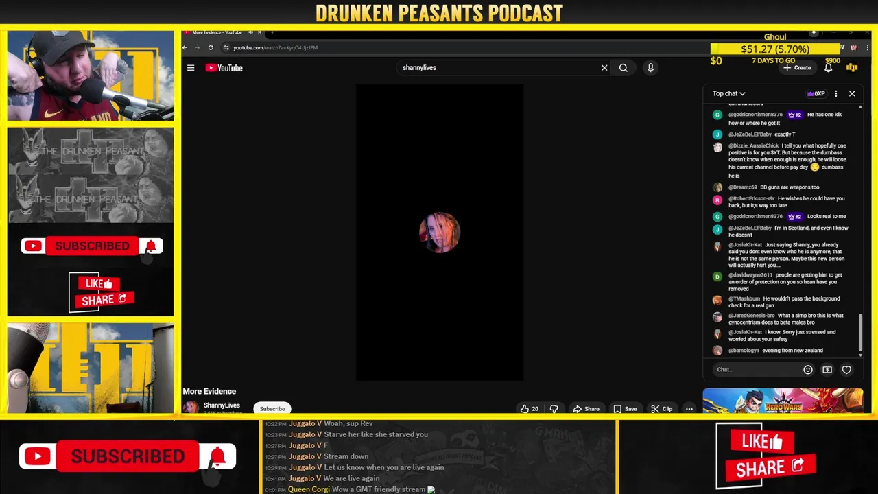Click the @bamology1 'evening from new zealand' message
Screen dimensions: 878x494
(x=776, y=351)
